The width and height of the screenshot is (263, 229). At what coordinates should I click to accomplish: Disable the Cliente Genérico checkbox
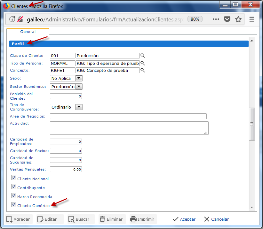[x=13, y=205]
